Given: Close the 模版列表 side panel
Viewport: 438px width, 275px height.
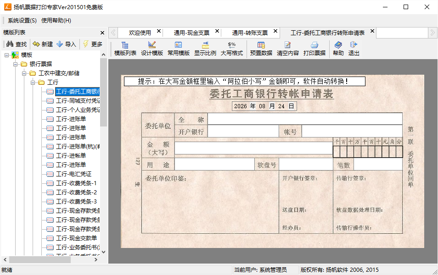Looking at the screenshot, I should coord(102,33).
